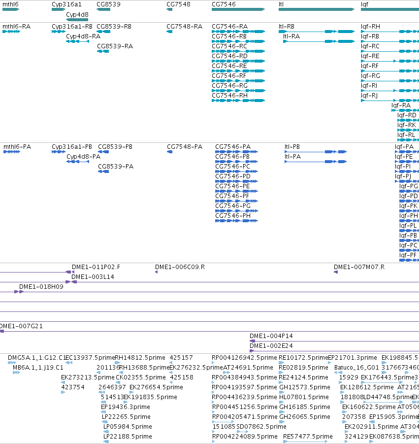
Task: Select the CG7546-PA protein label
Action: (x=233, y=147)
